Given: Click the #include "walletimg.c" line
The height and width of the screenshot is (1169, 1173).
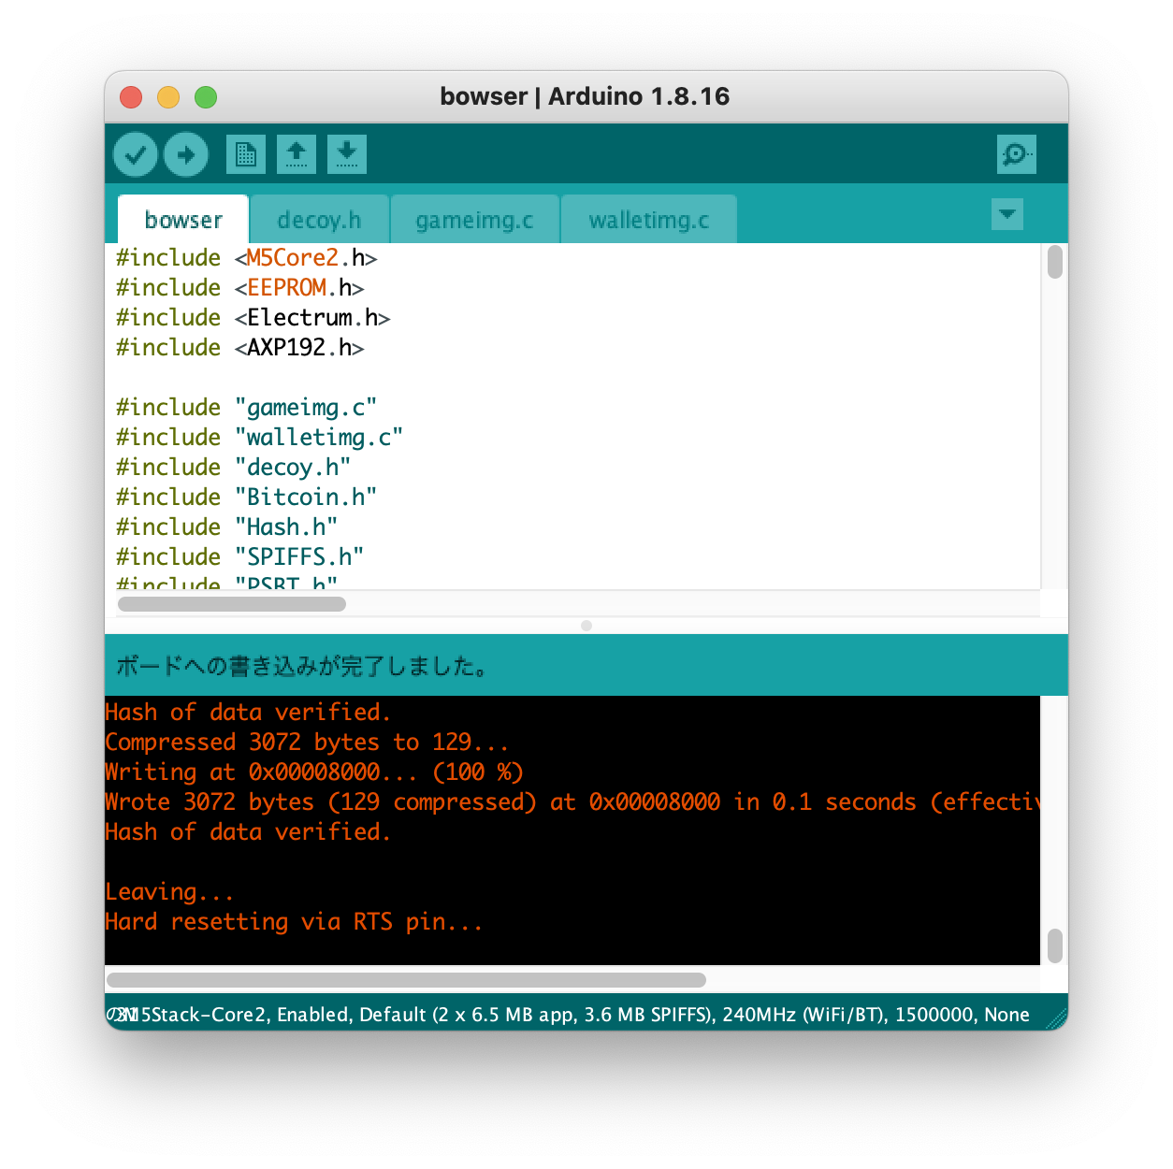Looking at the screenshot, I should 260,438.
